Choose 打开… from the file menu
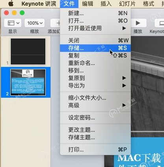This screenshot has height=167, width=164. [95, 21]
